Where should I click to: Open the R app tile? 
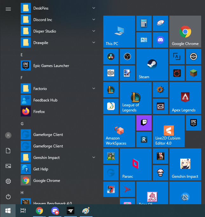pos(144,139)
